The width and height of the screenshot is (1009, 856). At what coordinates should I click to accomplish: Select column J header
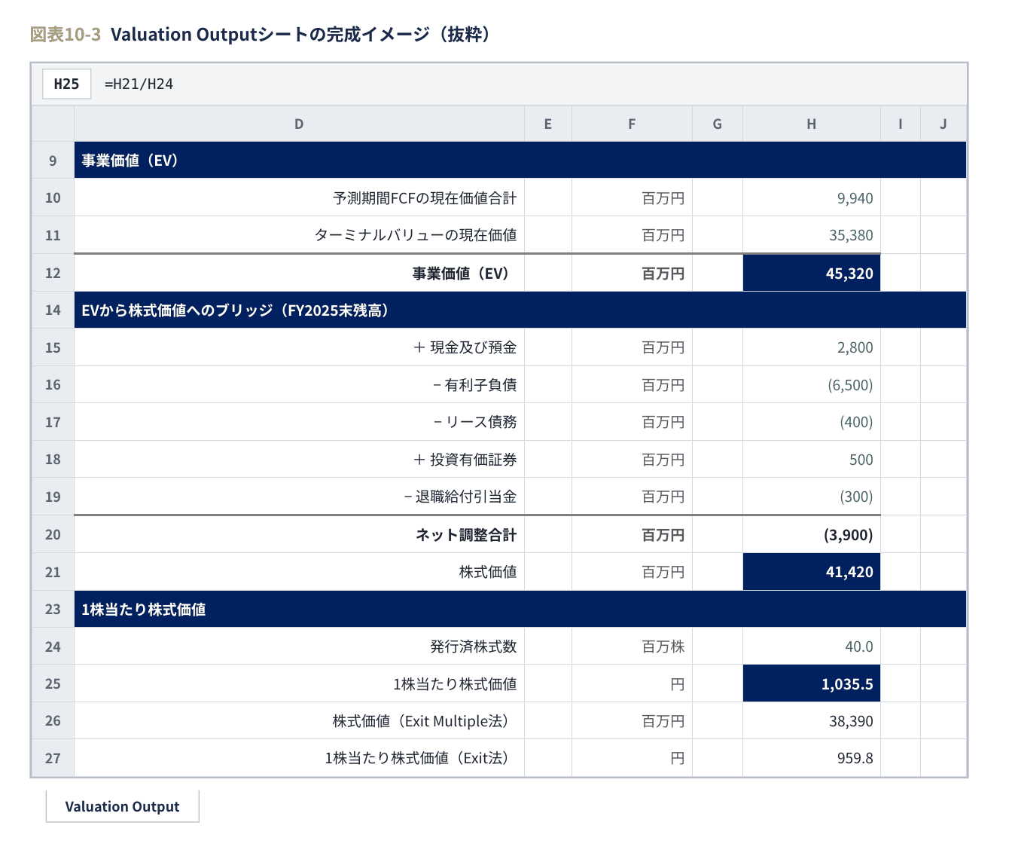click(x=943, y=124)
